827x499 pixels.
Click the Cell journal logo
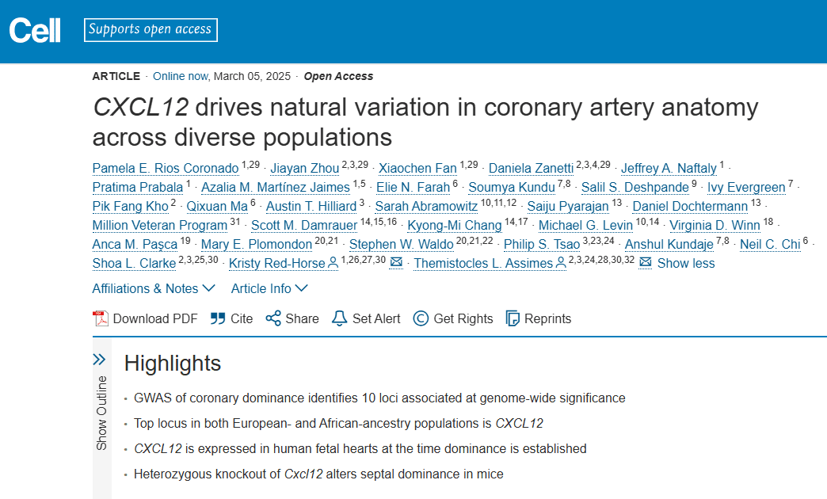pyautogui.click(x=35, y=30)
